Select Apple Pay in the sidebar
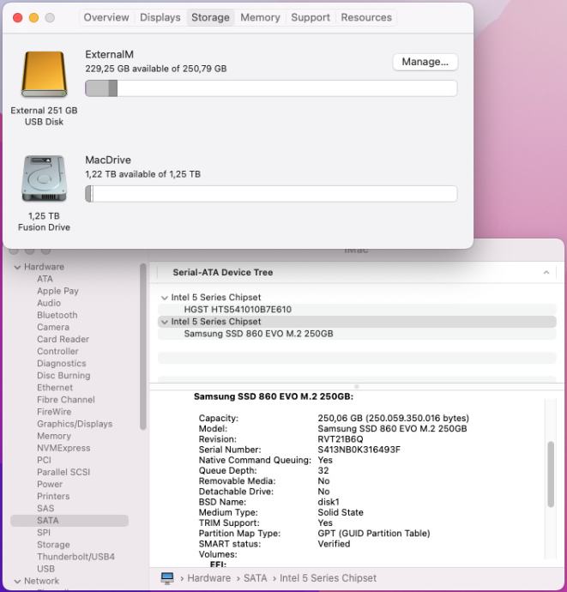 point(57,291)
